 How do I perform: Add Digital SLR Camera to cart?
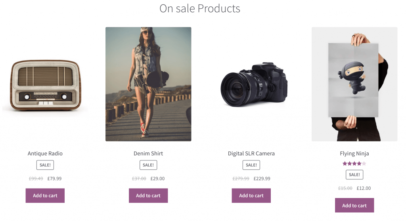pos(251,196)
